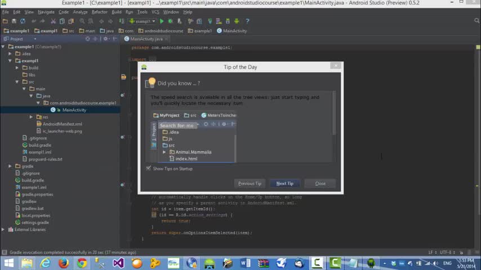Screen dimensions: 481x270
Task: Click the Previous Tip button
Action: click(250, 183)
